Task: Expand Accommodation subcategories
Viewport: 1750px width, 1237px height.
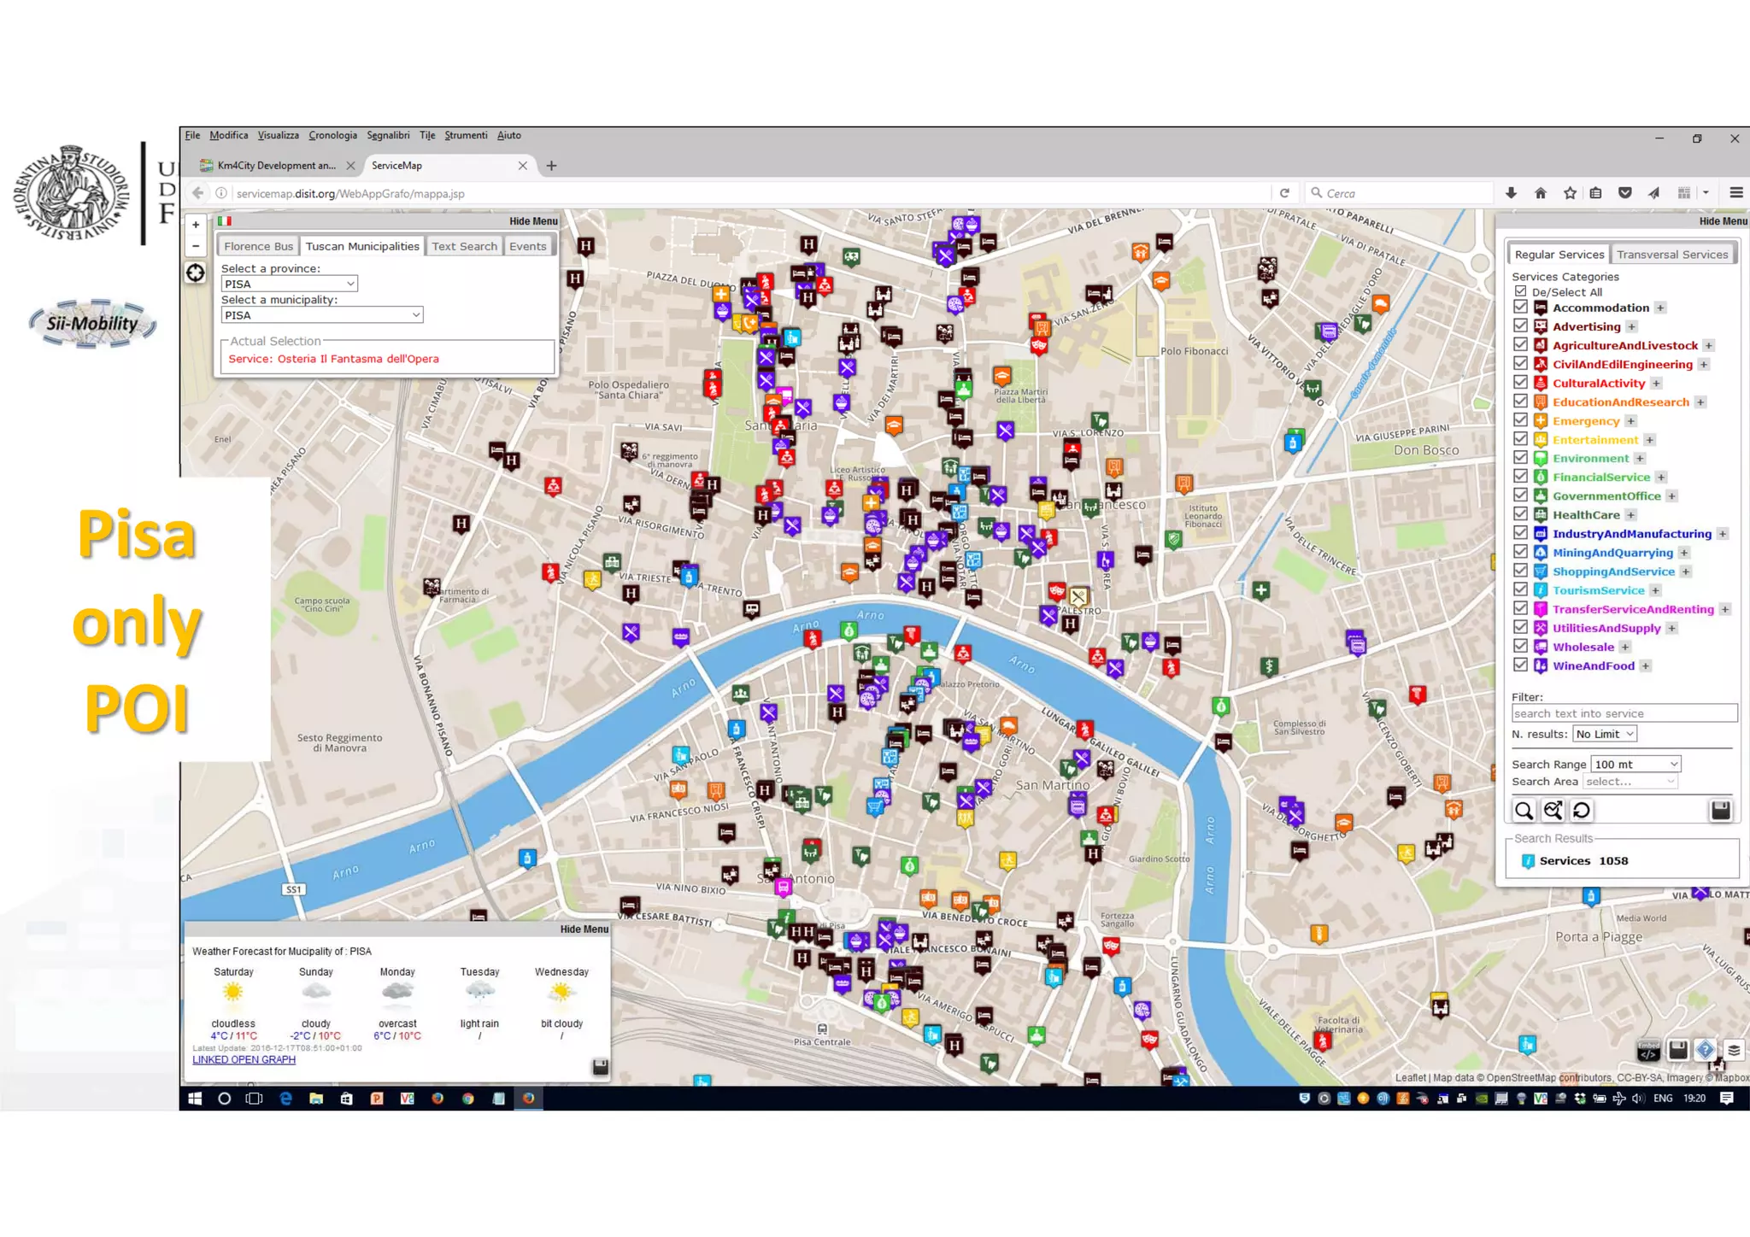Action: 1660,308
